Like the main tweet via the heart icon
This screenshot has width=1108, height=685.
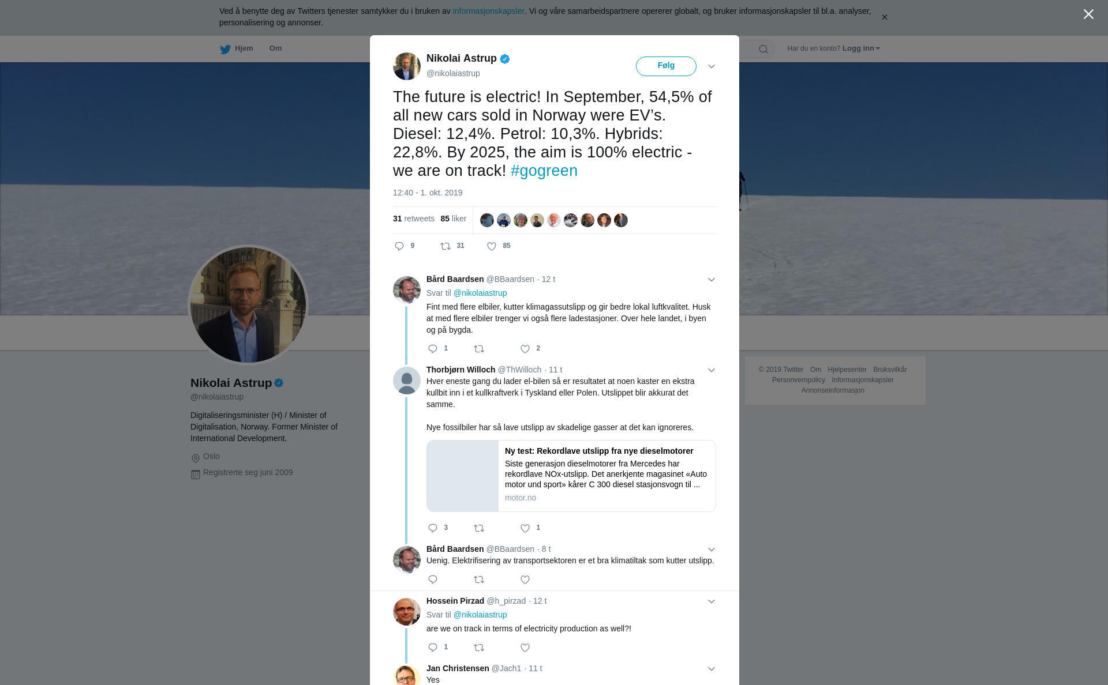coord(492,246)
